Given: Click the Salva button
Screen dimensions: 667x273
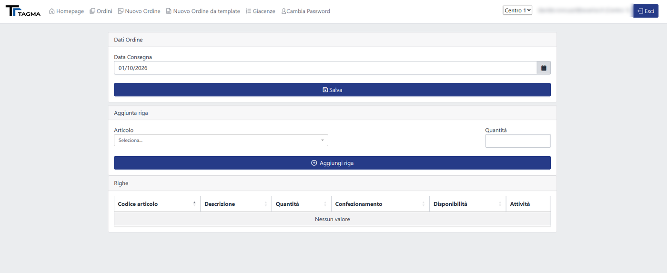Looking at the screenshot, I should [332, 90].
